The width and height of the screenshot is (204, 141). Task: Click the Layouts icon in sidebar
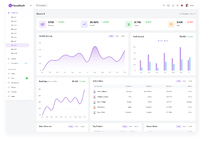(x=9, y=59)
